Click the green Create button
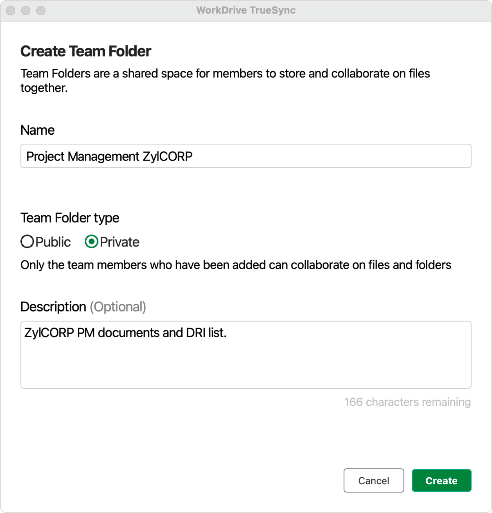The width and height of the screenshot is (492, 513). click(x=441, y=481)
